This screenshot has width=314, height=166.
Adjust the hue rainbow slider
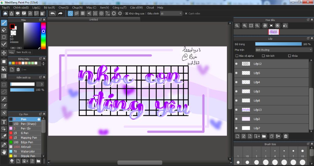pyautogui.click(x=44, y=36)
